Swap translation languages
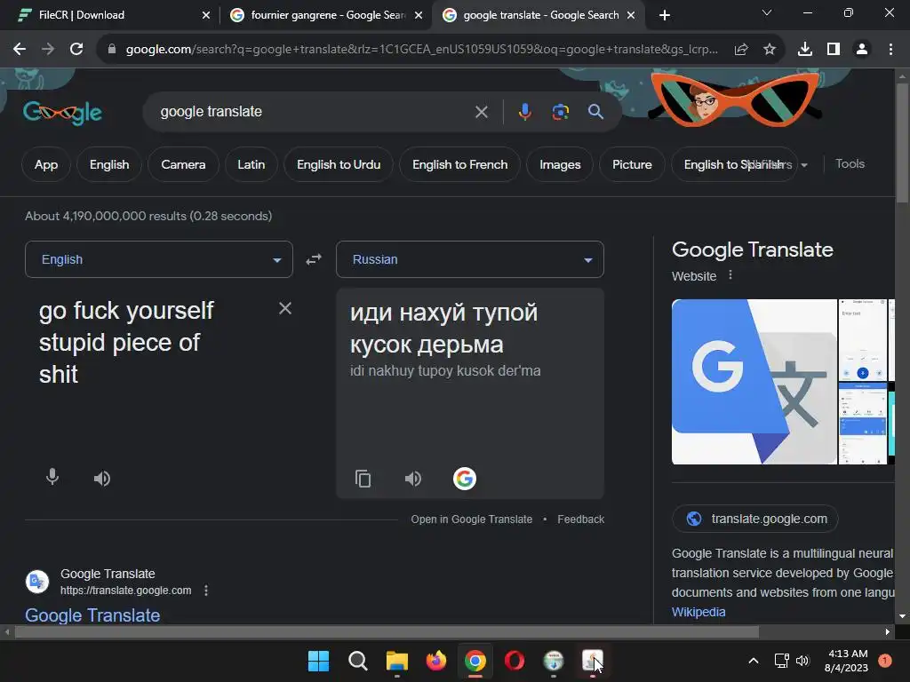The width and height of the screenshot is (910, 682). click(314, 259)
